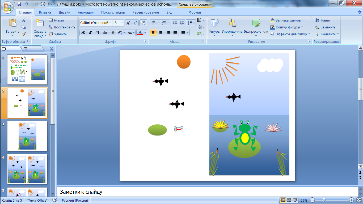363x204 pixels.
Task: Toggle underline Ч formatting
Action: (x=98, y=33)
